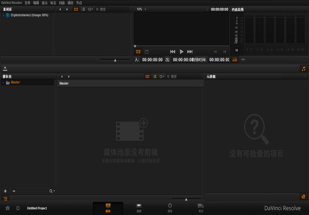Screen dimensions: 309x215
Task: Open the metadata panel options dropdown
Action: click(x=305, y=76)
